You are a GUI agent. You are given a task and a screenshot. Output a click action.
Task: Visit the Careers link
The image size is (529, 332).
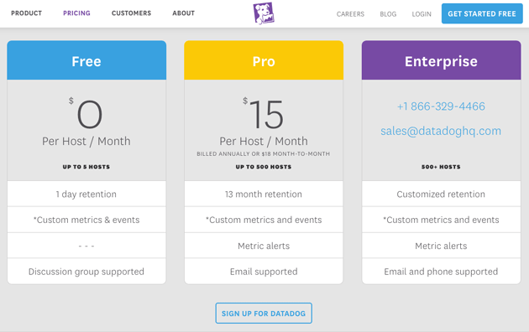[x=350, y=14]
